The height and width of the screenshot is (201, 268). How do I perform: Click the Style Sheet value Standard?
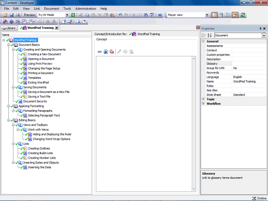[x=239, y=95]
